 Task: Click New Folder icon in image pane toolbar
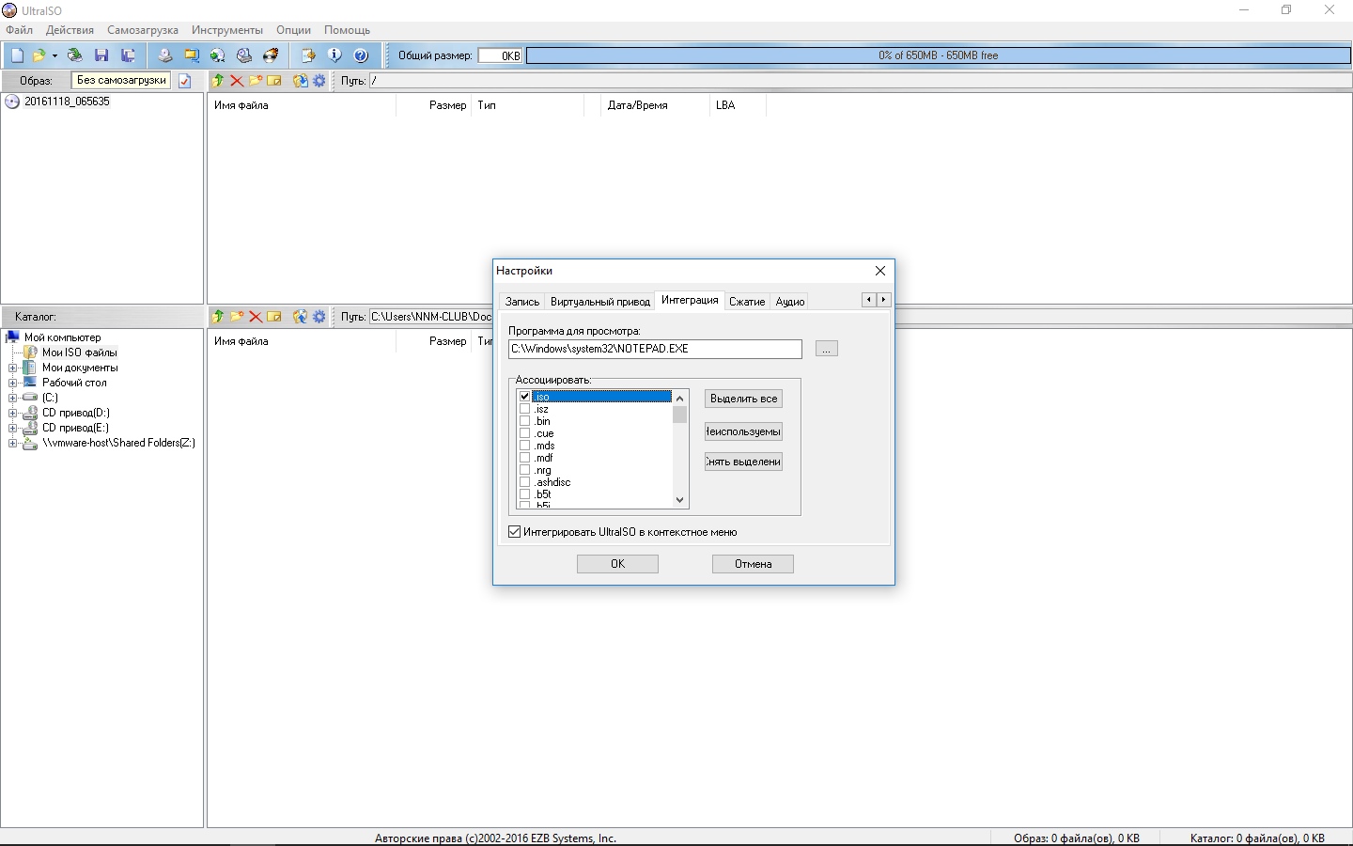click(x=256, y=81)
